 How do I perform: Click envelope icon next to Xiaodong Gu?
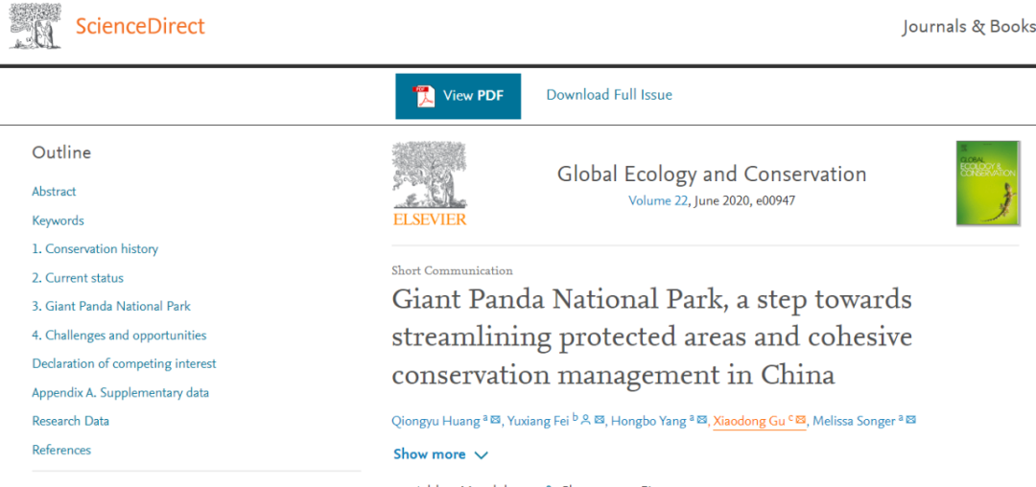pyautogui.click(x=801, y=420)
